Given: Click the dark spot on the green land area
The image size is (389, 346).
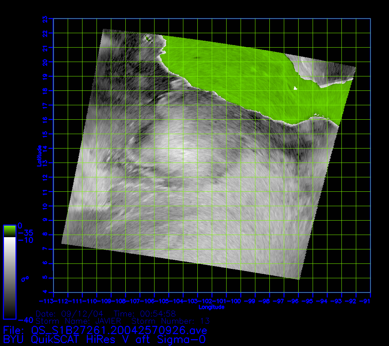Looking at the screenshot, I should pos(197,58).
